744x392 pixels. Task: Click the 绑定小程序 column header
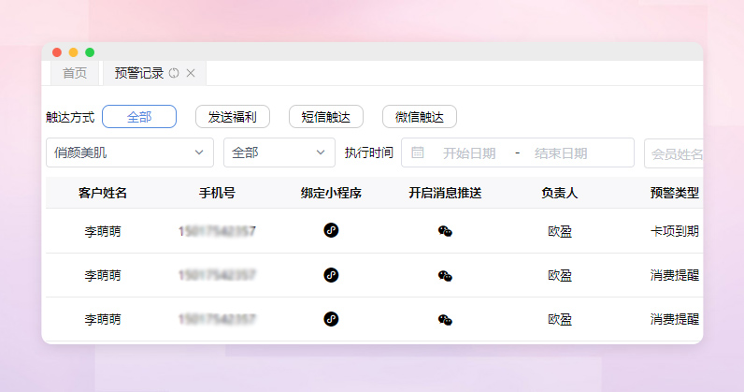tap(331, 193)
